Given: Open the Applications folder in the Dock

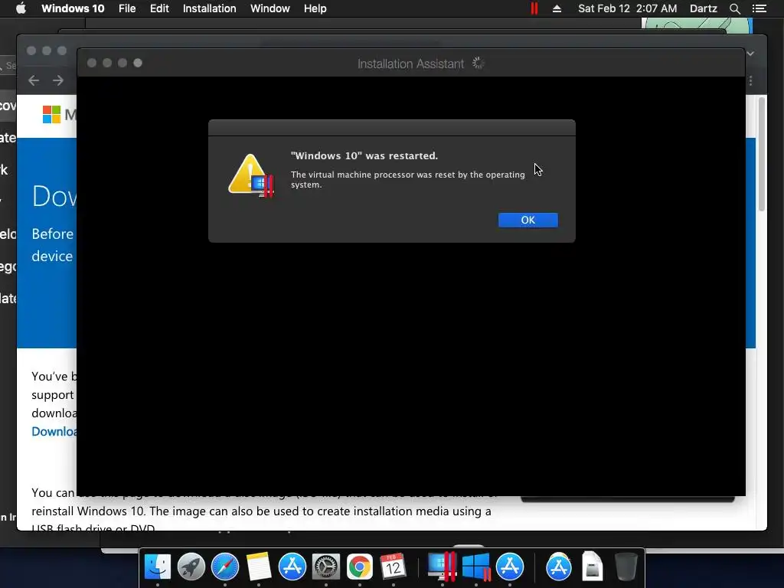Looking at the screenshot, I should point(558,567).
